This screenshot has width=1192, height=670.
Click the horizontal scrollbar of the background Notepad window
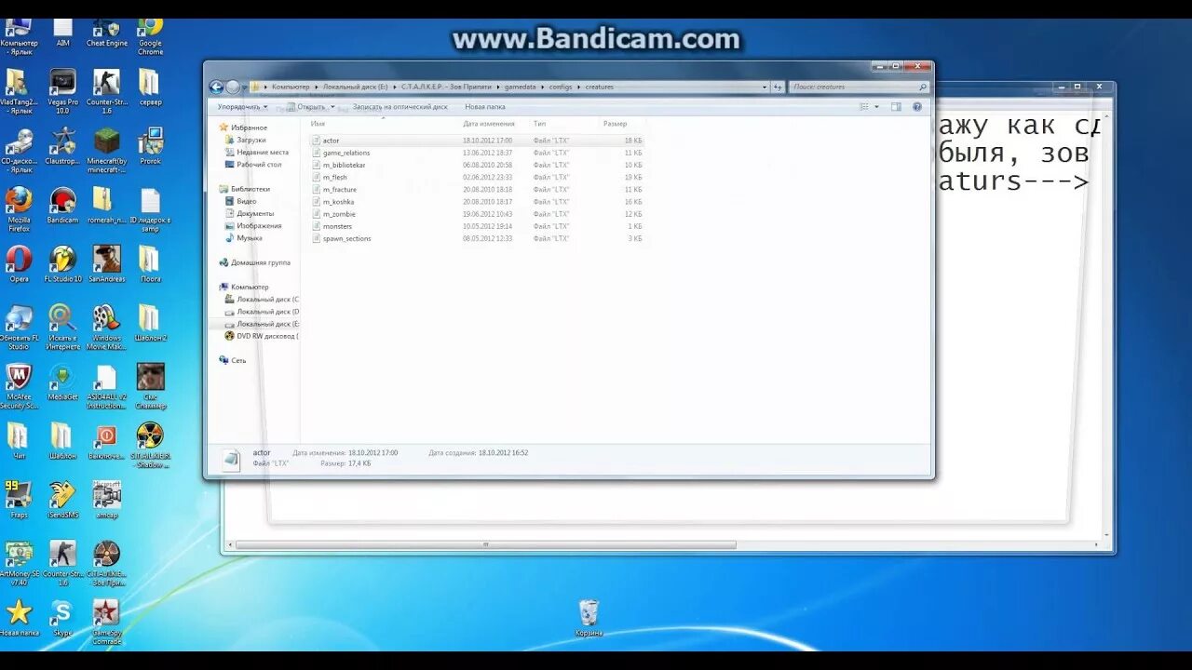pos(485,545)
